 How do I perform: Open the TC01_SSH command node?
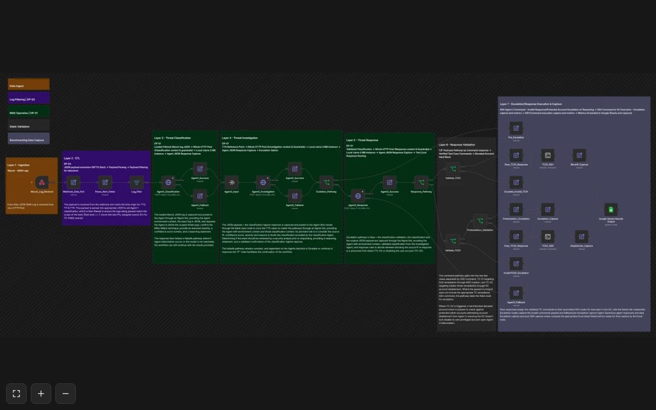(x=548, y=155)
